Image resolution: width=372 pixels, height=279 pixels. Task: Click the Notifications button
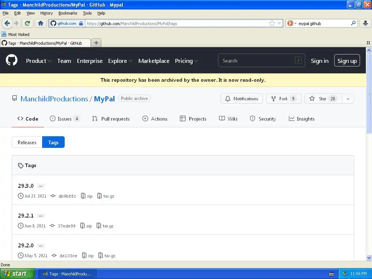(x=242, y=99)
